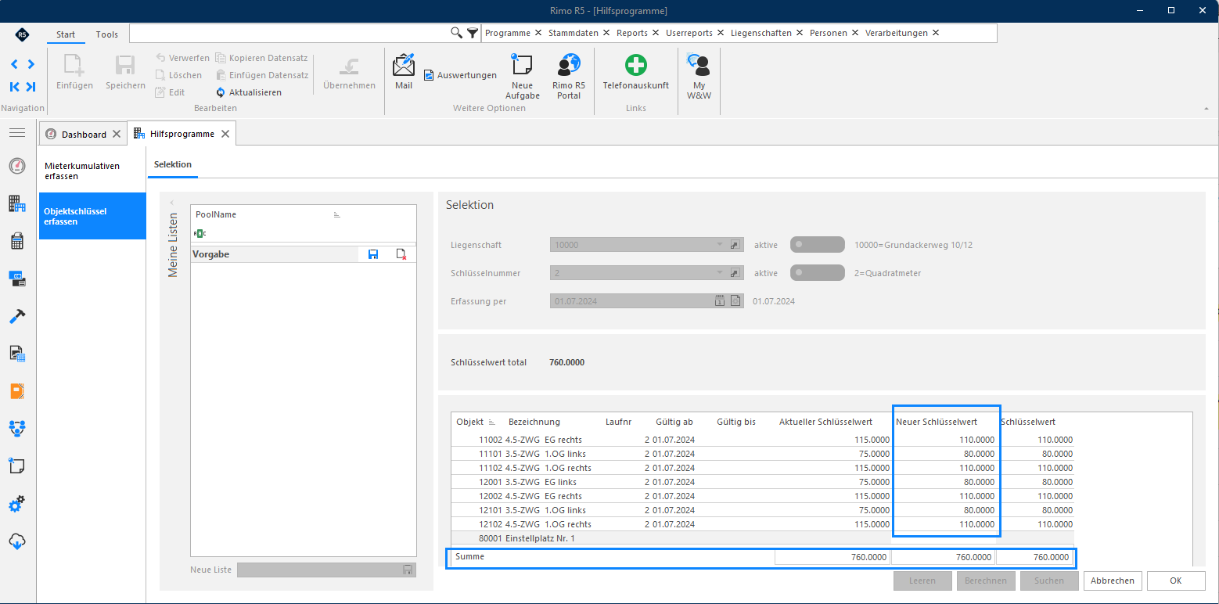Switch to the Tools ribbon tab
This screenshot has height=604, width=1219.
coord(107,34)
